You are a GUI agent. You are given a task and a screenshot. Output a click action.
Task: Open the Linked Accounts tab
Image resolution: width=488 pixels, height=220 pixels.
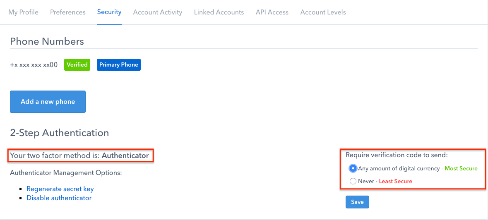point(219,12)
